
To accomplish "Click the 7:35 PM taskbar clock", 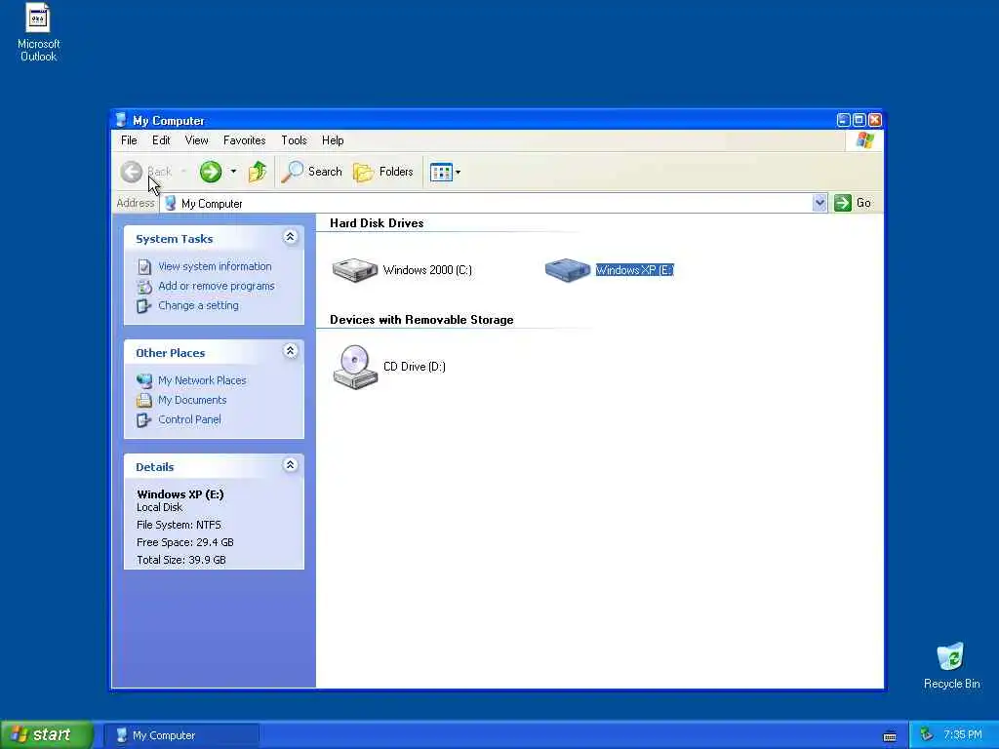I will [963, 735].
